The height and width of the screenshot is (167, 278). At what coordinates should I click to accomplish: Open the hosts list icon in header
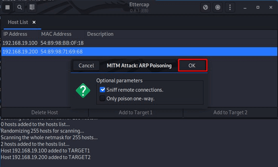pyautogui.click(x=32, y=7)
